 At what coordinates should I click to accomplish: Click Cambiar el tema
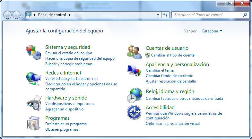160,70
